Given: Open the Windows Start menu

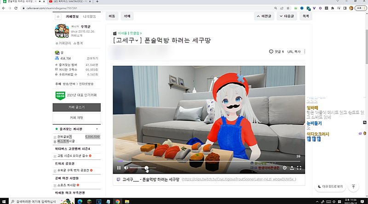Looking at the screenshot, I should point(4,201).
